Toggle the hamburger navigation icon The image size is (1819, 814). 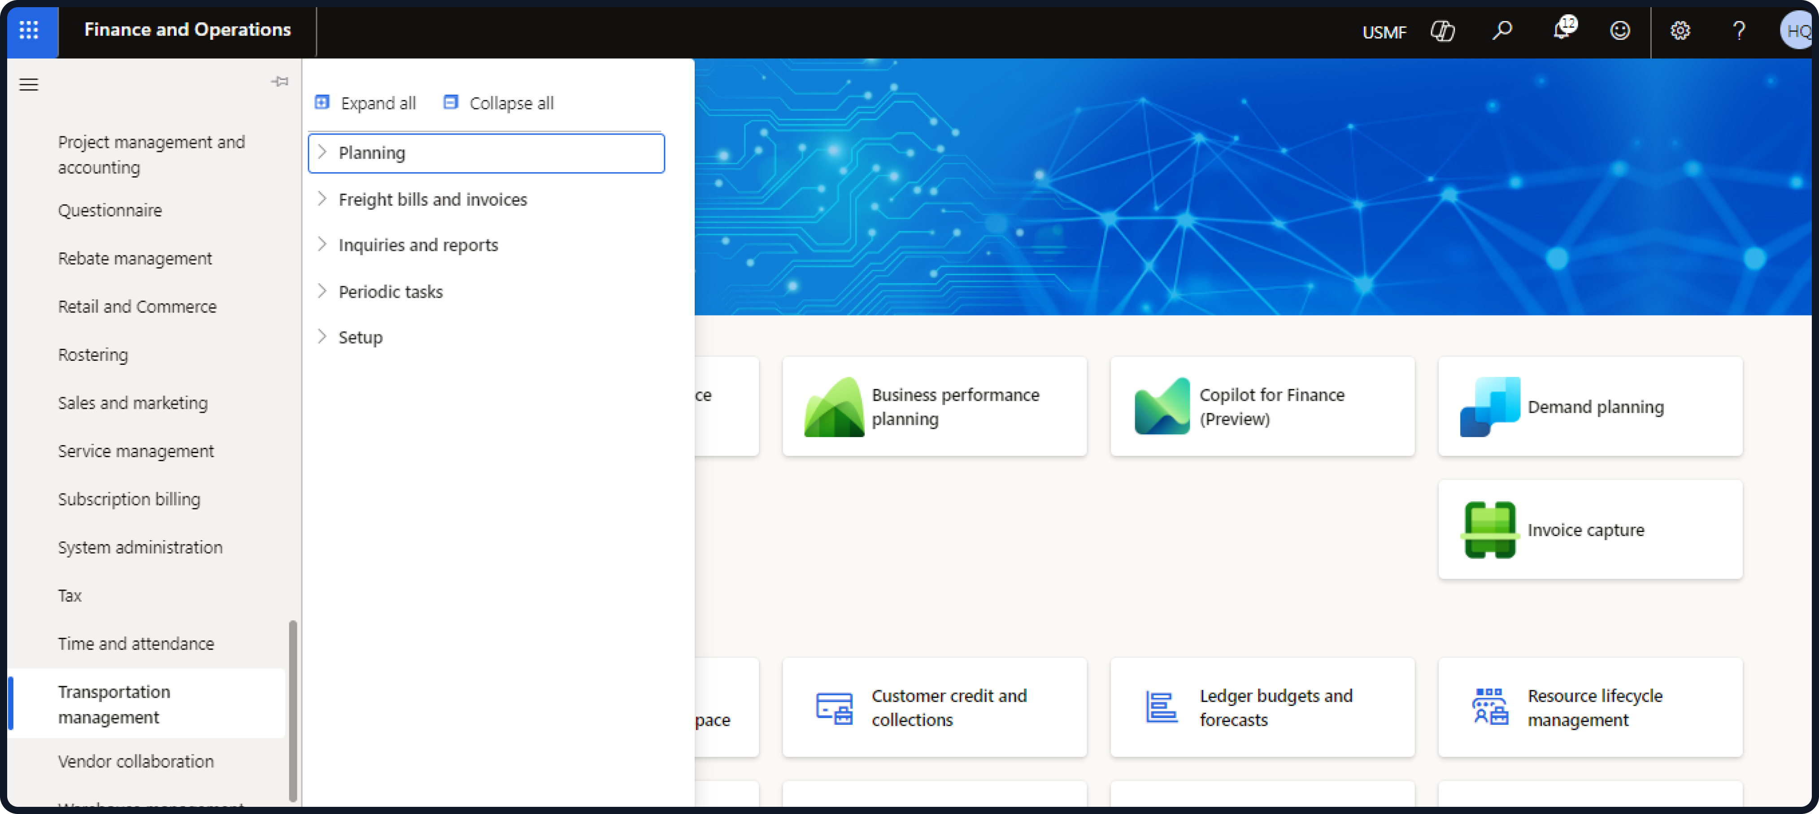[29, 85]
